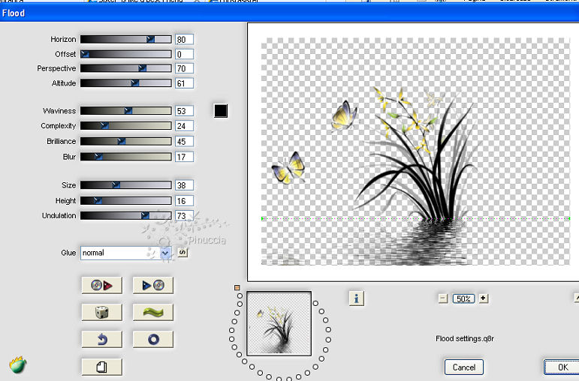The width and height of the screenshot is (579, 381).
Task: Click the small preview thumbnail in the ring
Action: tap(279, 323)
